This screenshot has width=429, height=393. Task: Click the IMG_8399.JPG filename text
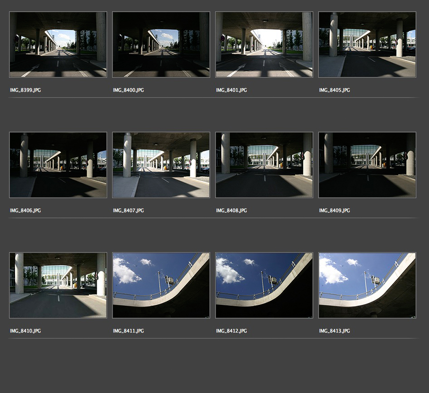[x=25, y=90]
